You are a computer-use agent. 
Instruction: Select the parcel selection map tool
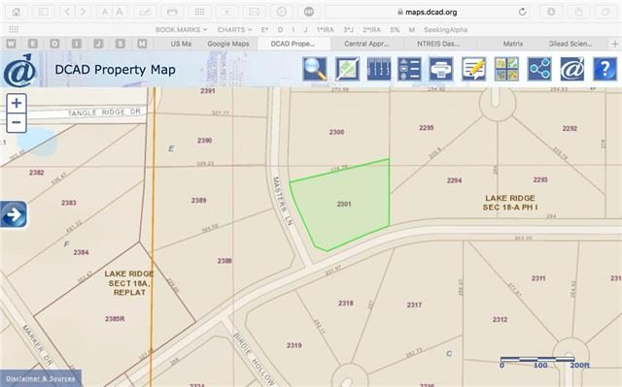(348, 69)
